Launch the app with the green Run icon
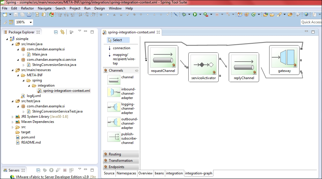Image resolution: width=322 pixels, height=179 pixels. pyautogui.click(x=195, y=14)
